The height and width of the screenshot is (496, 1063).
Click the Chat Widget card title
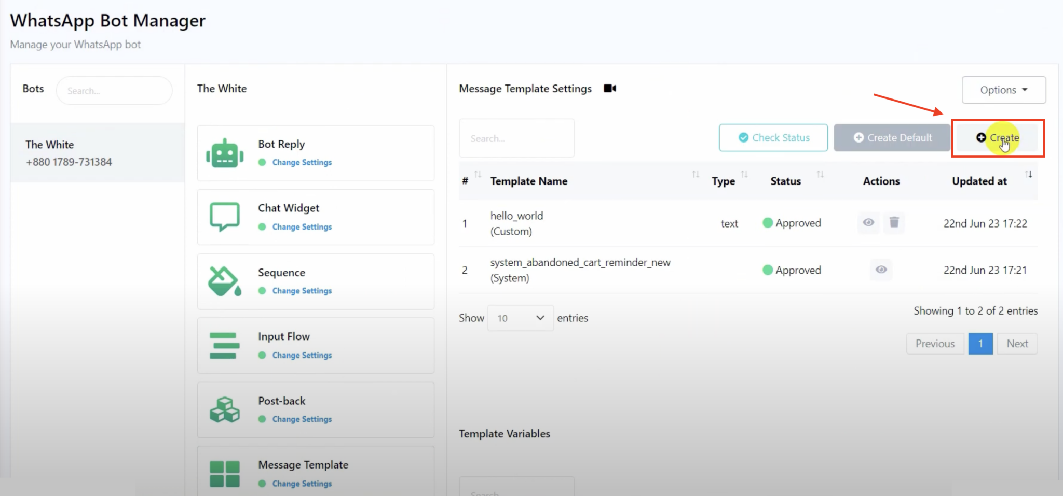click(289, 208)
